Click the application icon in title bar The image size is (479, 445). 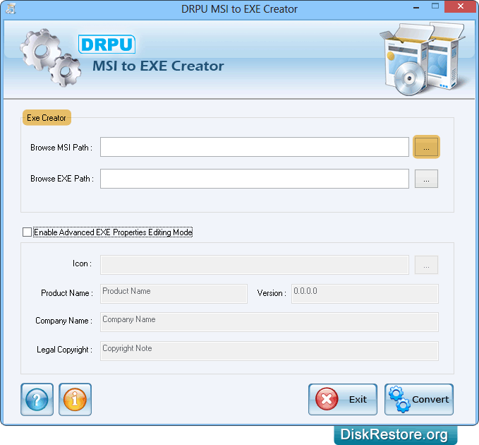[x=11, y=8]
